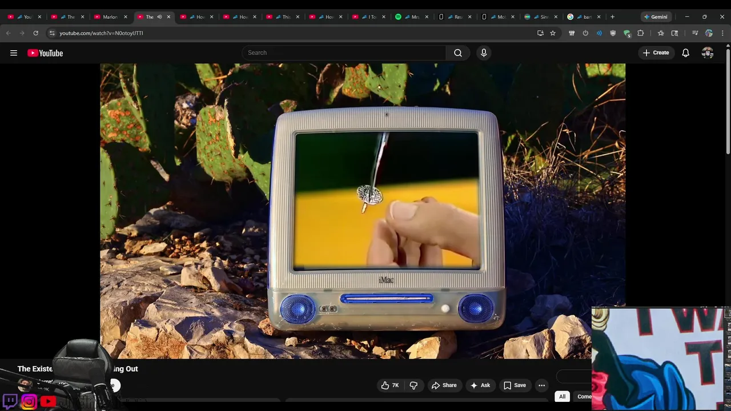Click the Ask button
The width and height of the screenshot is (731, 411).
pyautogui.click(x=480, y=385)
